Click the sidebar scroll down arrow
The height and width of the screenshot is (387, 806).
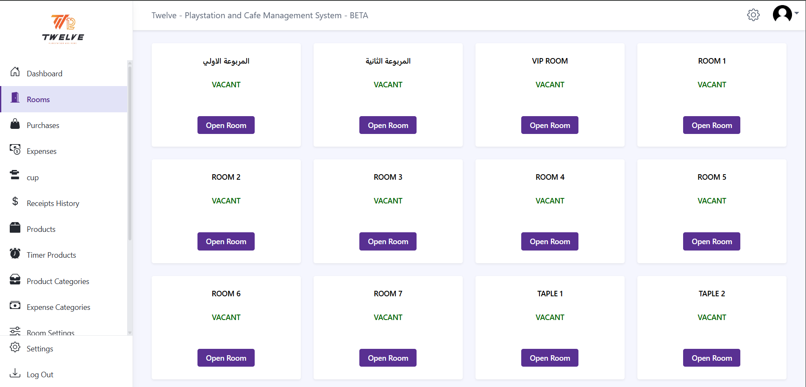click(130, 333)
